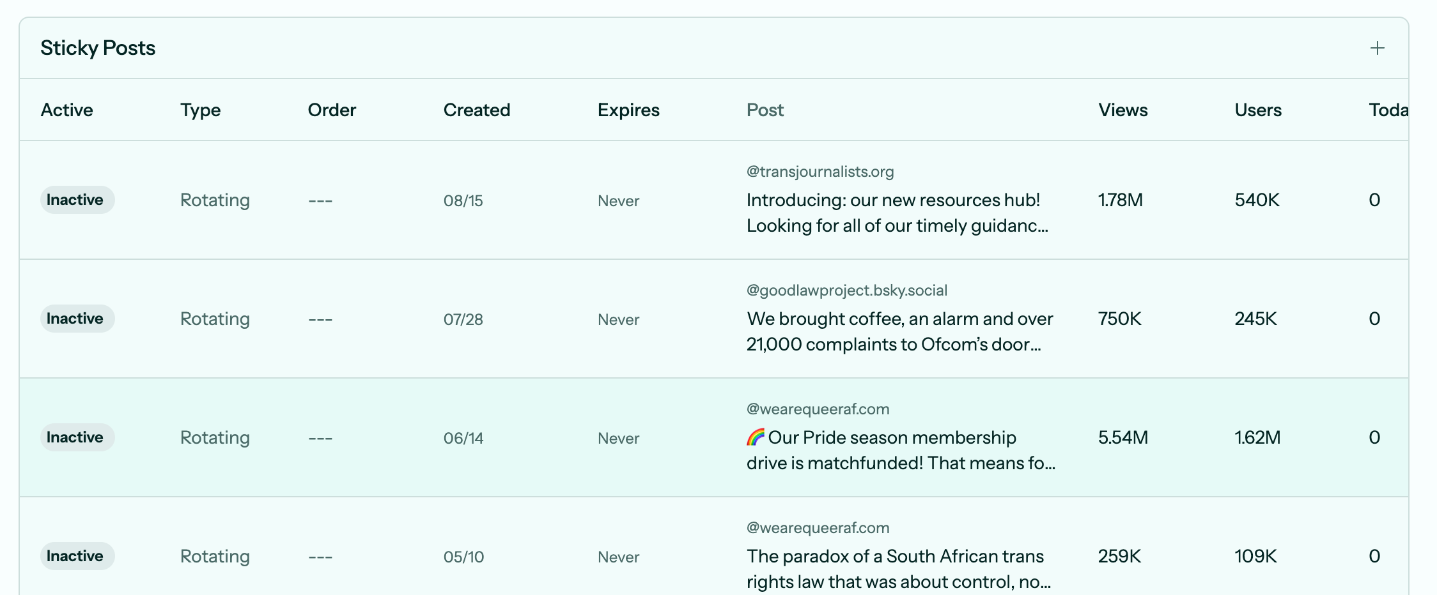The width and height of the screenshot is (1437, 595).
Task: Open the resources hub post text
Action: click(x=896, y=213)
